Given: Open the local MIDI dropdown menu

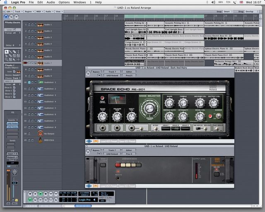Looking at the screenshot, I should 40,12.
